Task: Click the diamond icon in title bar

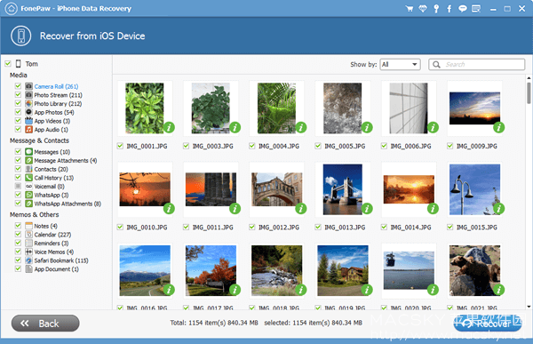Action: (x=423, y=9)
